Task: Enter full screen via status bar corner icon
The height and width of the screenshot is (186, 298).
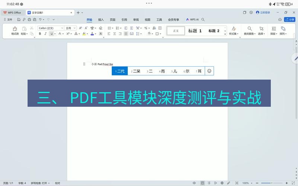Action: click(293, 183)
